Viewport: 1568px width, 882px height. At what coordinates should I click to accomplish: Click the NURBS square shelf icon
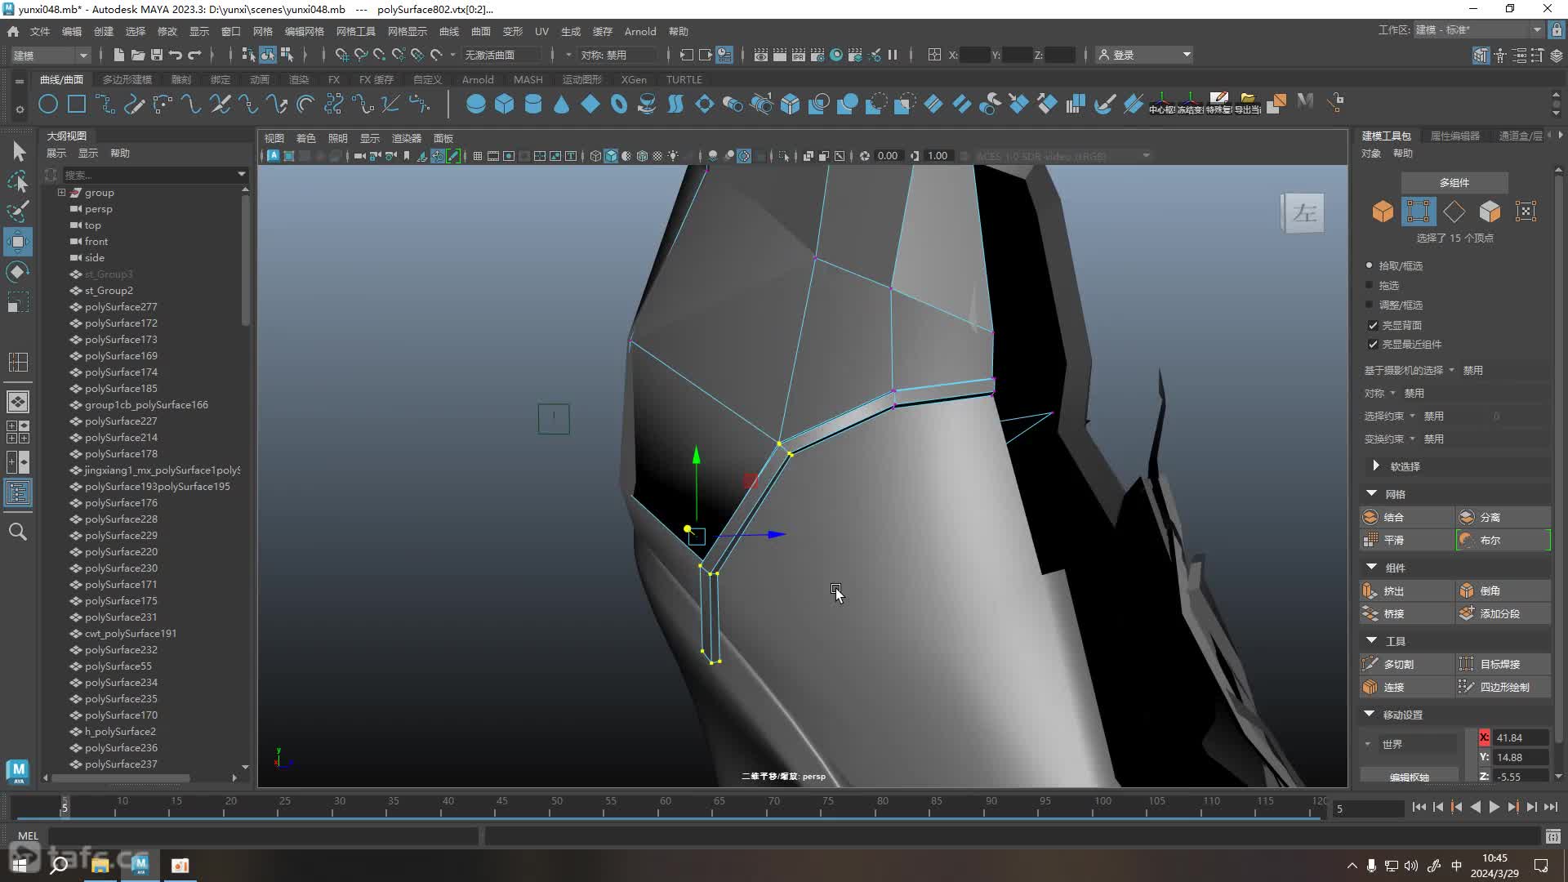pyautogui.click(x=76, y=105)
